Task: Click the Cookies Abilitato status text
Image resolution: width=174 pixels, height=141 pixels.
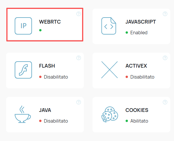Action: click(x=139, y=121)
